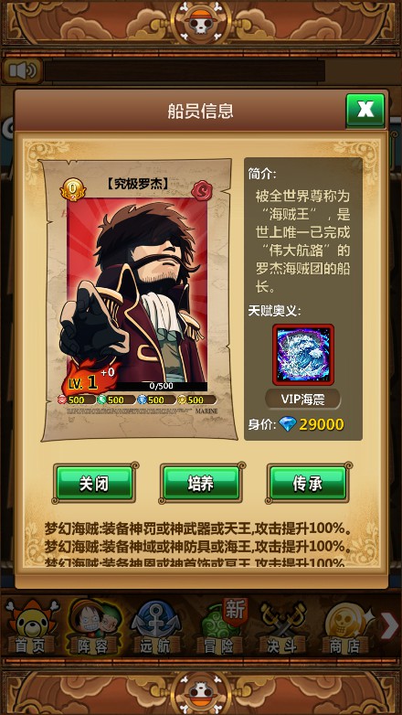
Task: Switch to the 阵容 lineup tab
Action: pyautogui.click(x=94, y=627)
